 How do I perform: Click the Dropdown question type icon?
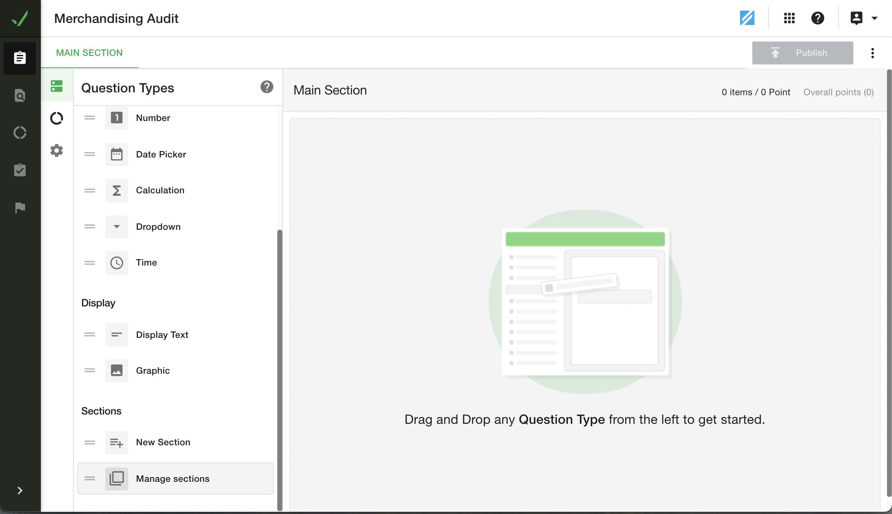[116, 227]
